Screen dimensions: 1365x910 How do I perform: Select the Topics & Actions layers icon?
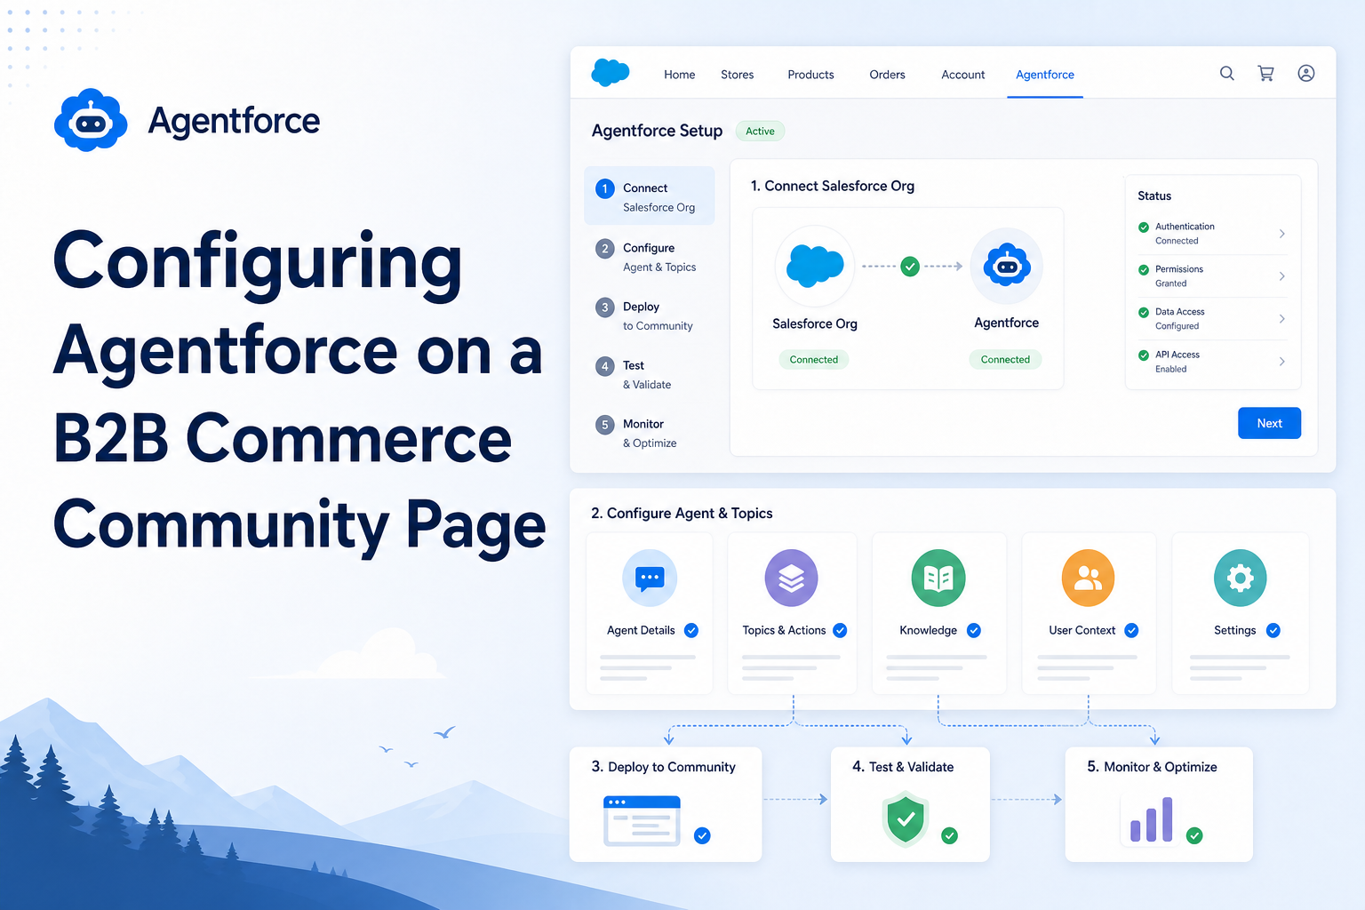coord(792,578)
